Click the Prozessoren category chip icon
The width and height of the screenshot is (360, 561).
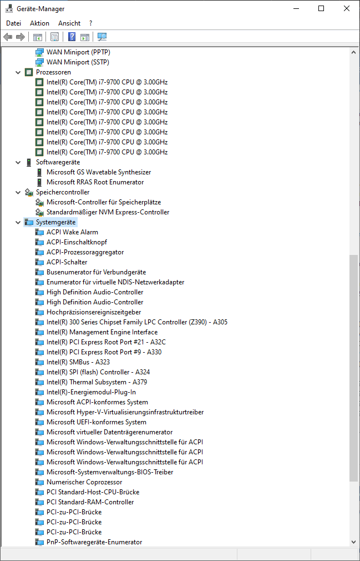pos(29,72)
